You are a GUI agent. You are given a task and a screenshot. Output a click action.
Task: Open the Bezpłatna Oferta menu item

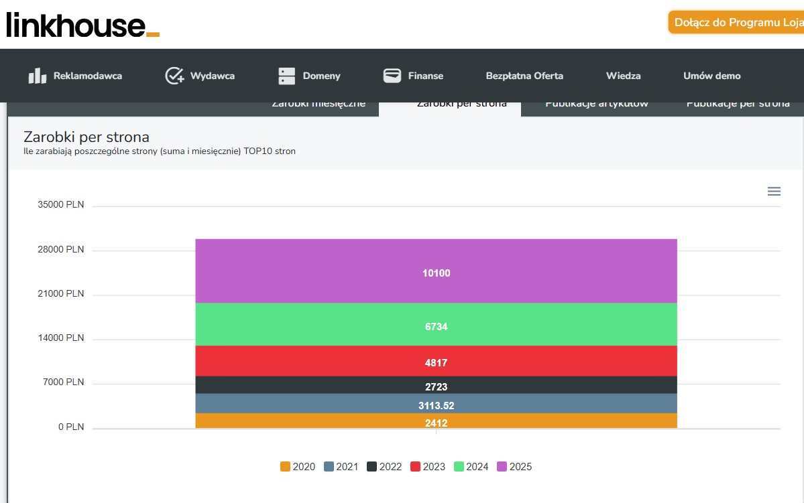point(524,76)
